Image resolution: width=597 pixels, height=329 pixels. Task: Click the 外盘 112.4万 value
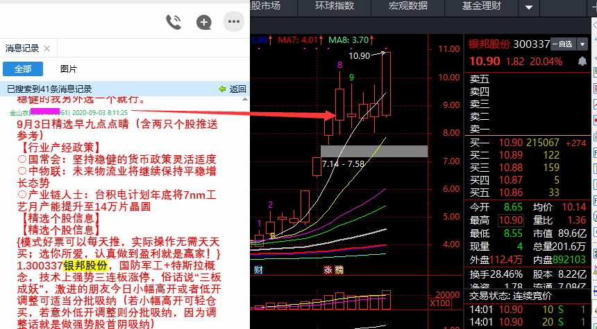pos(506,260)
